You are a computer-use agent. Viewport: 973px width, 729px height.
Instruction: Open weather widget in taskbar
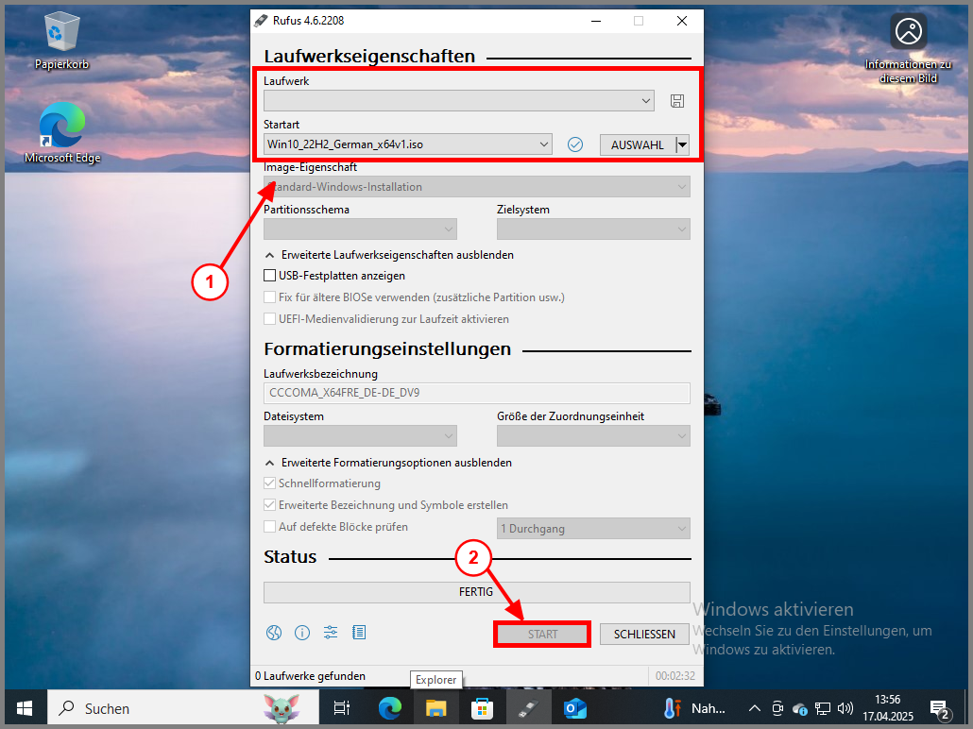pyautogui.click(x=693, y=708)
